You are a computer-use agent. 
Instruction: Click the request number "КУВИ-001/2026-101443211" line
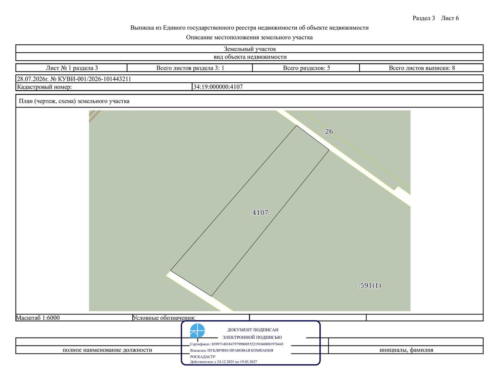(249, 79)
